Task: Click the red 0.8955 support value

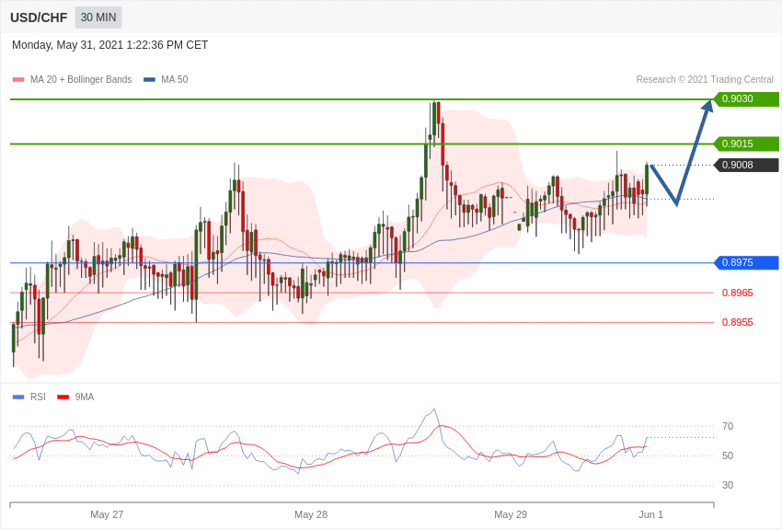Action: point(738,322)
